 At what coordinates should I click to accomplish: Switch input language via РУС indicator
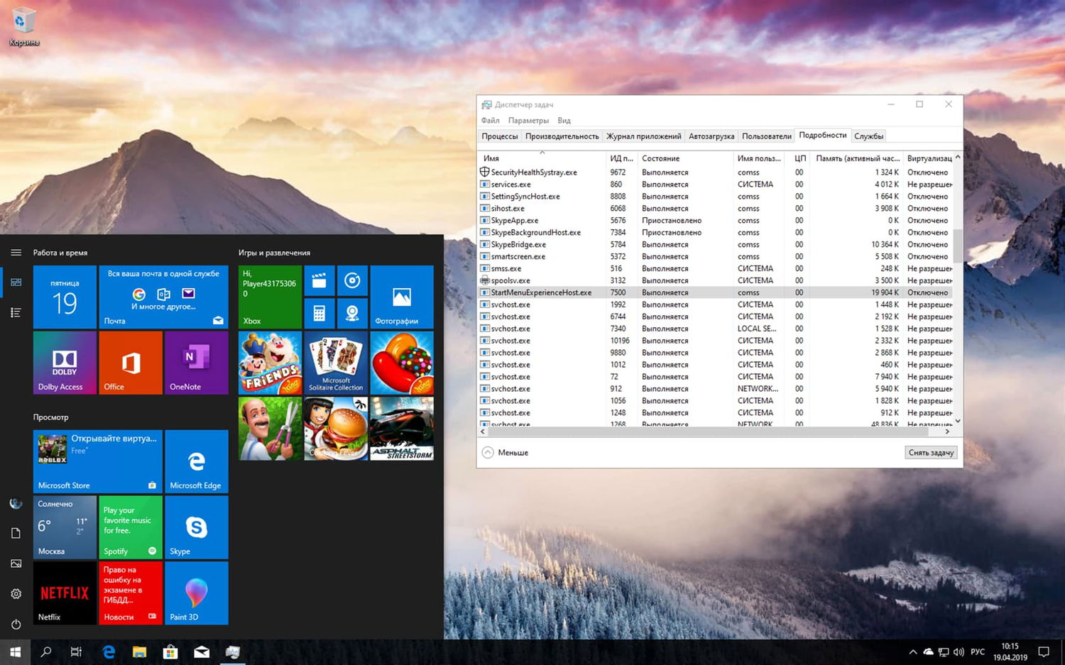pos(978,652)
